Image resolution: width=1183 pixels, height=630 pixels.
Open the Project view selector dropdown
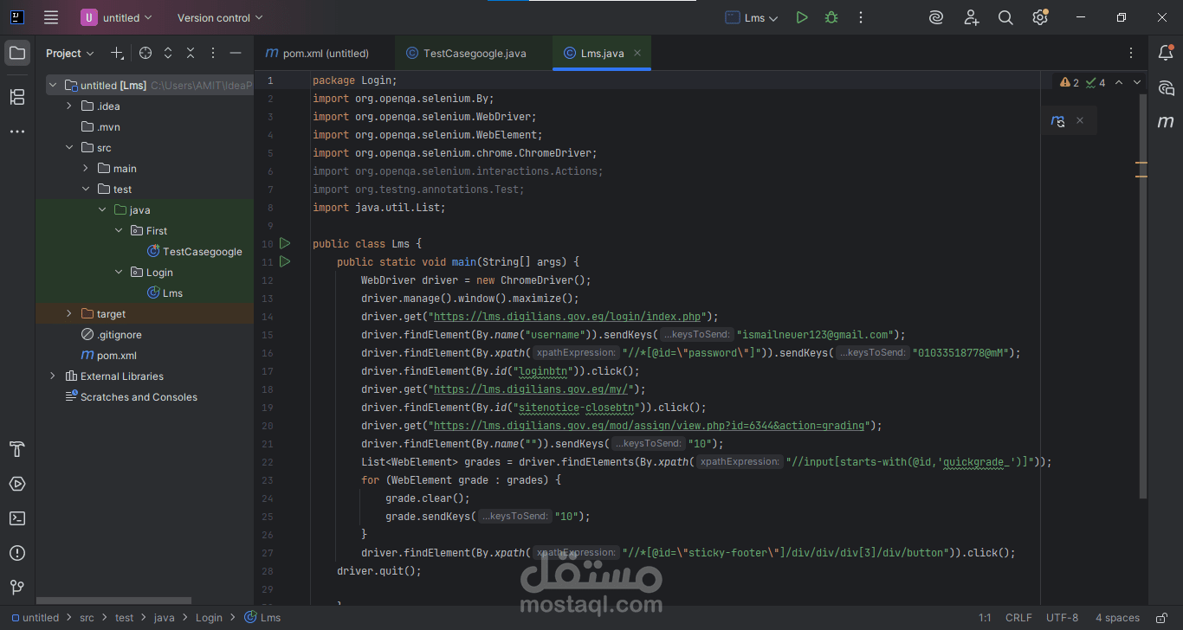click(x=70, y=54)
